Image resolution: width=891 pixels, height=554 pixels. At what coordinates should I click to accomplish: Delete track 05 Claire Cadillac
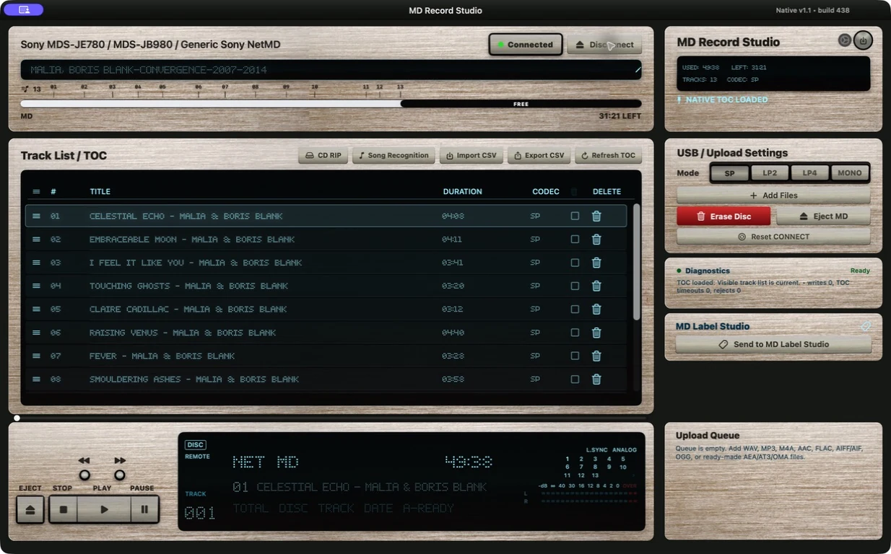596,309
